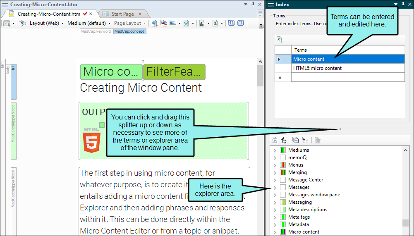Toggle the CI conditional indicators button
The width and height of the screenshot is (414, 236).
[241, 23]
